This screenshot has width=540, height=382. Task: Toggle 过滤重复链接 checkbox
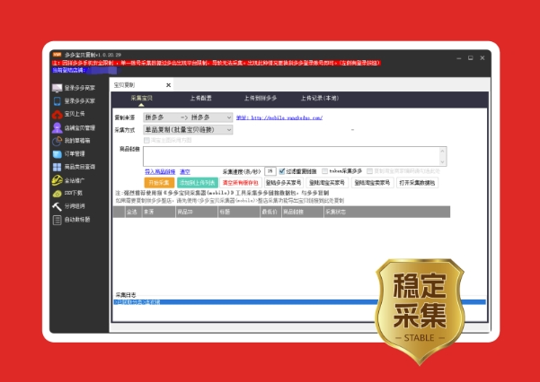point(282,171)
